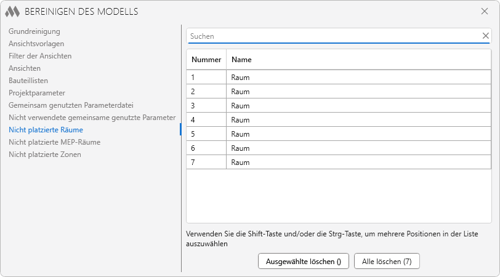Open the Grundreinigung section
This screenshot has width=500, height=277.
(x=34, y=31)
